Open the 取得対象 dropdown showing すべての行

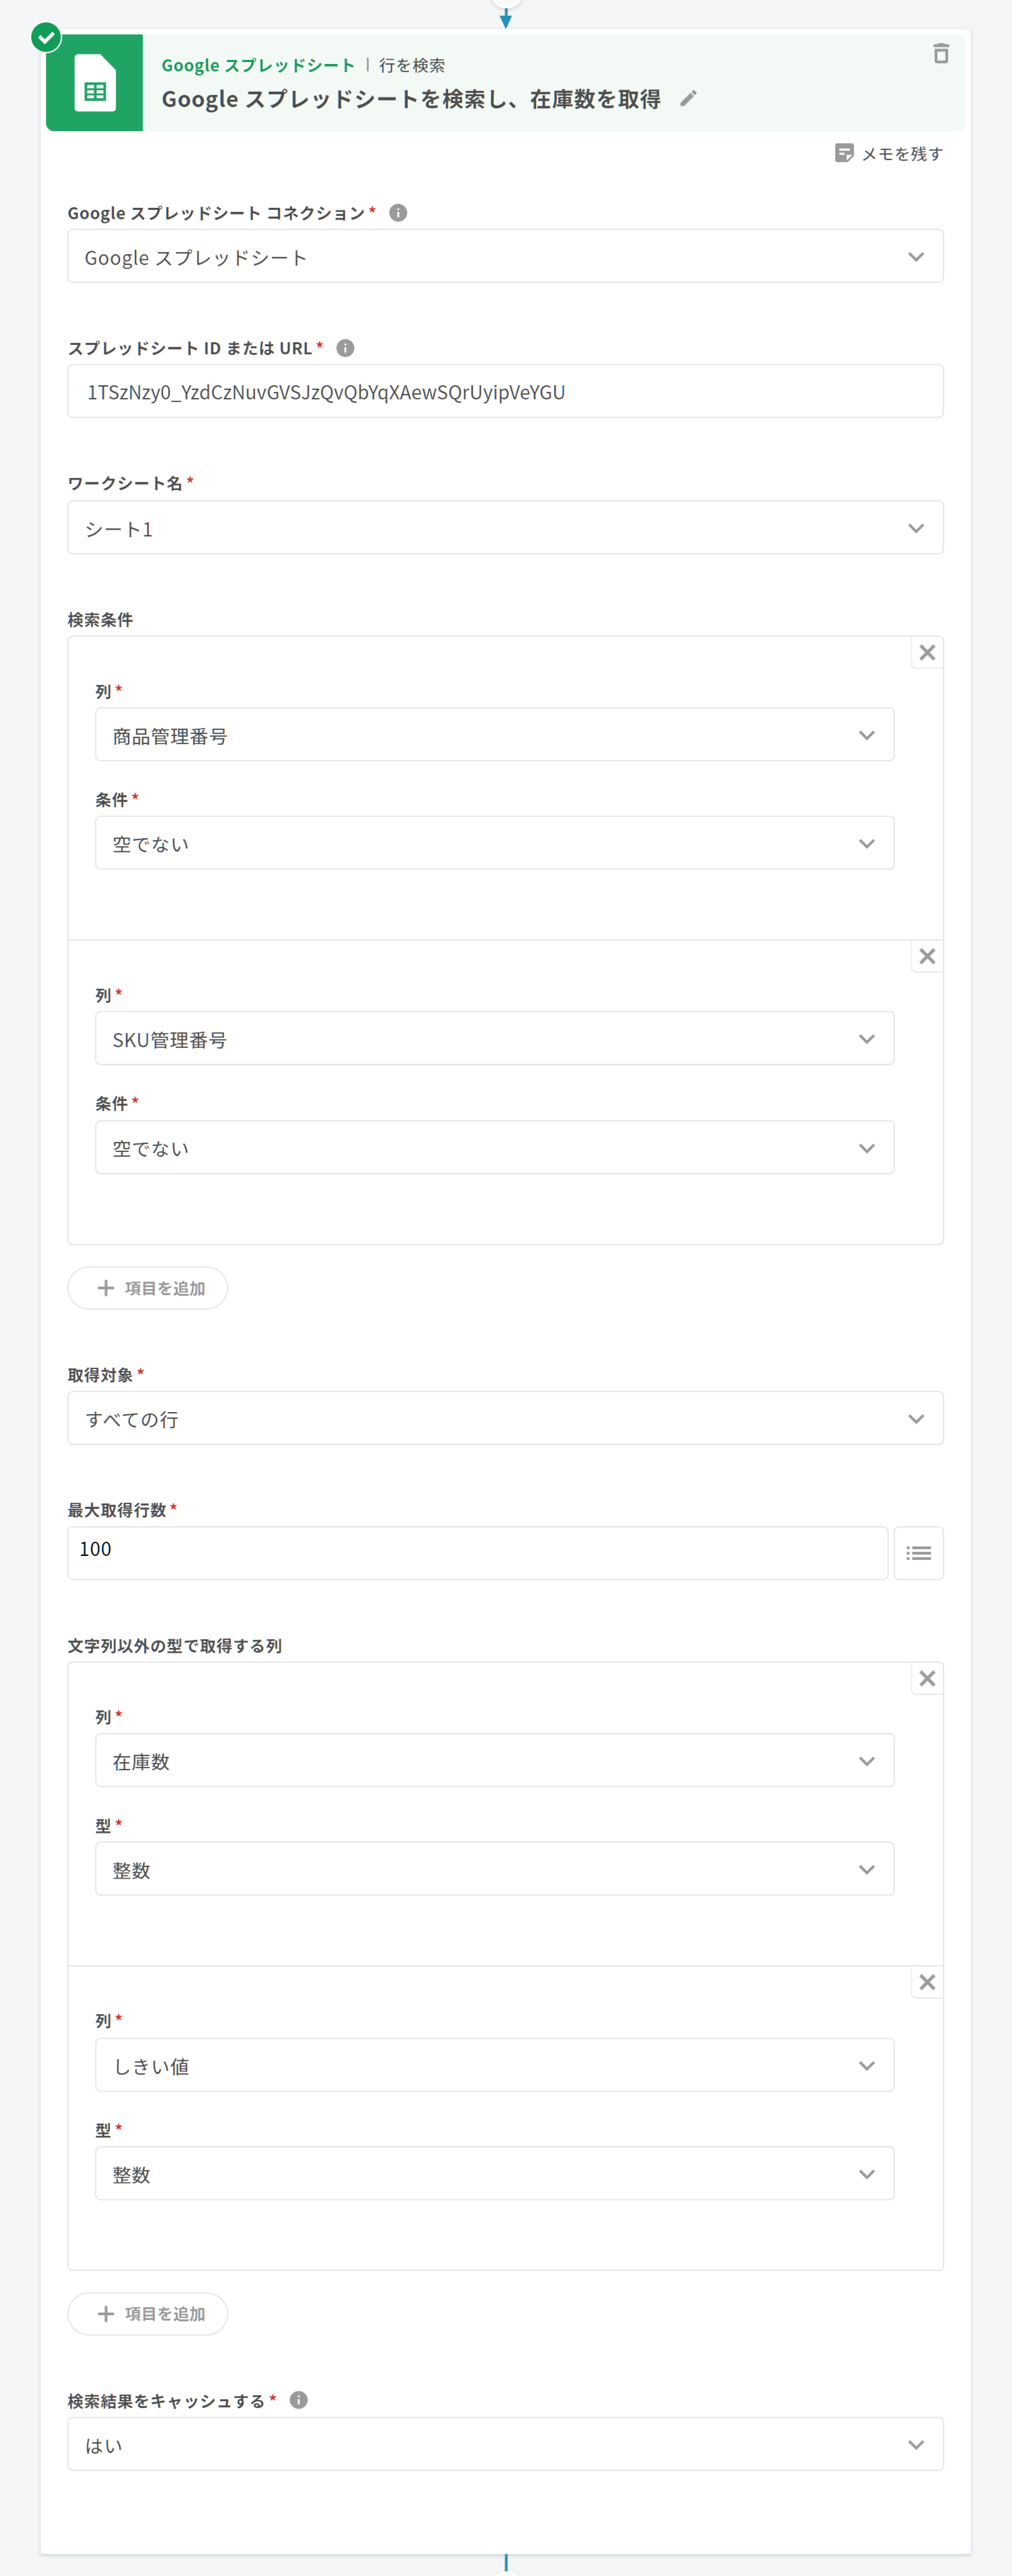point(505,1419)
